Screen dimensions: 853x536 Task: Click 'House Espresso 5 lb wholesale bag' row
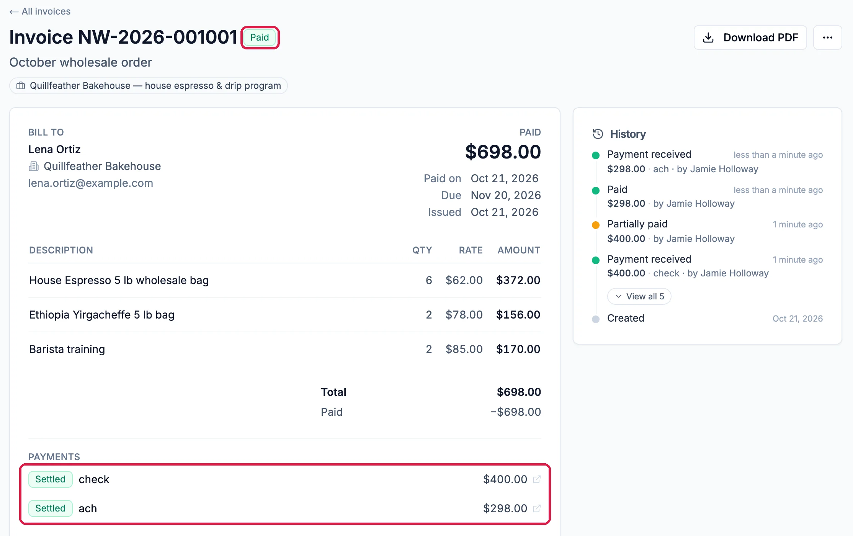pyautogui.click(x=285, y=280)
